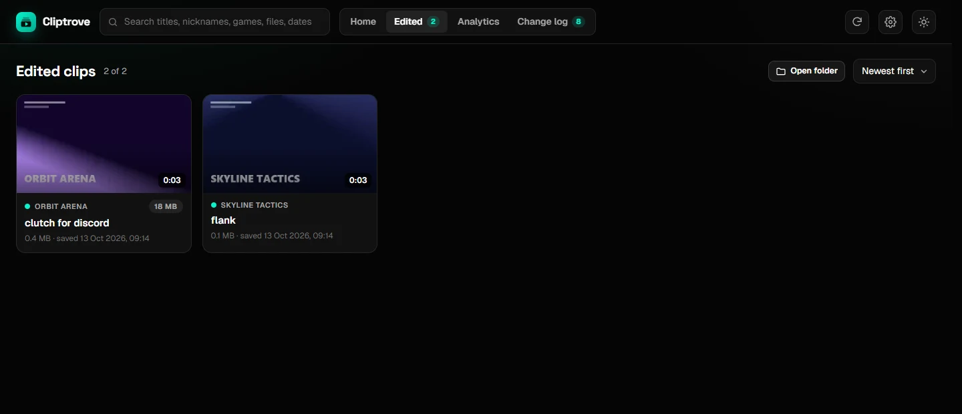Open the Change log tab
This screenshot has width=962, height=414.
click(x=551, y=22)
